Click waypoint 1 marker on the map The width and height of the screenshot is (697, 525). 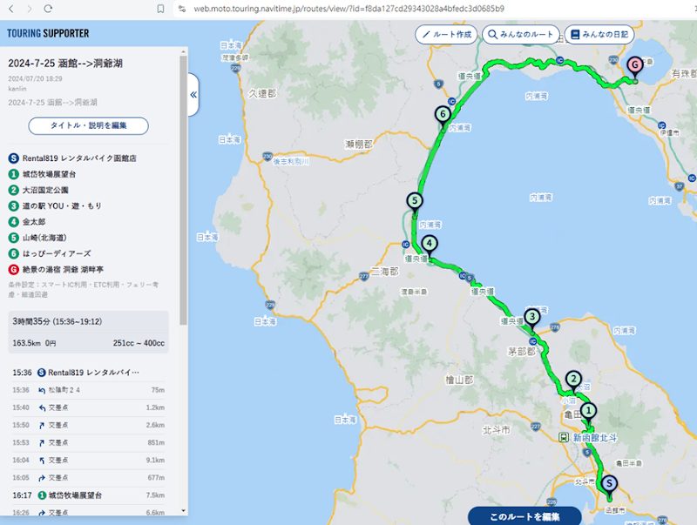[588, 410]
